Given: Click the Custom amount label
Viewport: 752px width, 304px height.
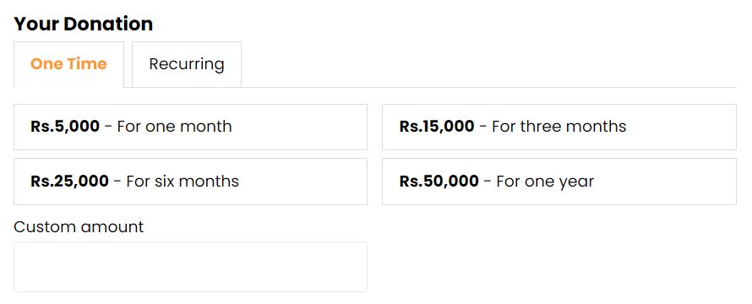Looking at the screenshot, I should (x=79, y=227).
